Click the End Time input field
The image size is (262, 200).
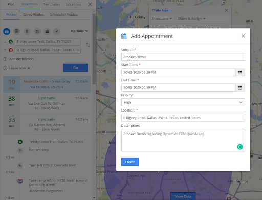pos(178,87)
